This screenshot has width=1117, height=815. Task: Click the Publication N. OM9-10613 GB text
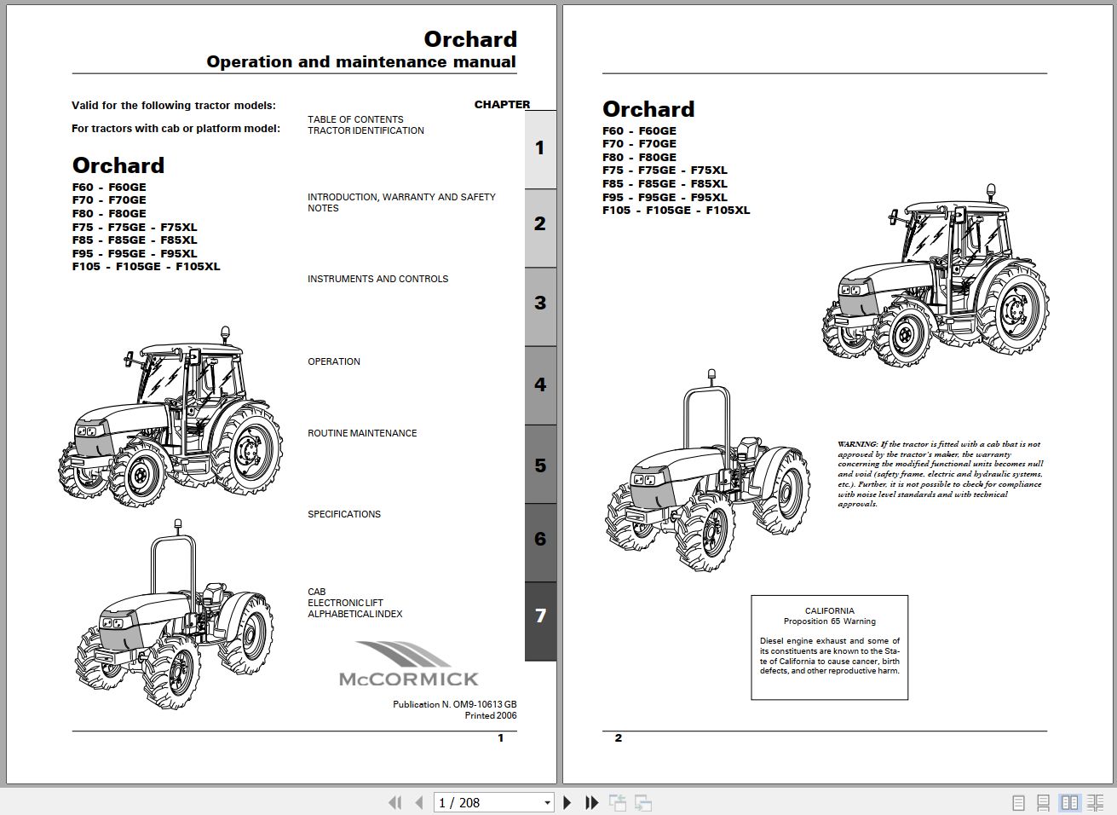pos(455,704)
